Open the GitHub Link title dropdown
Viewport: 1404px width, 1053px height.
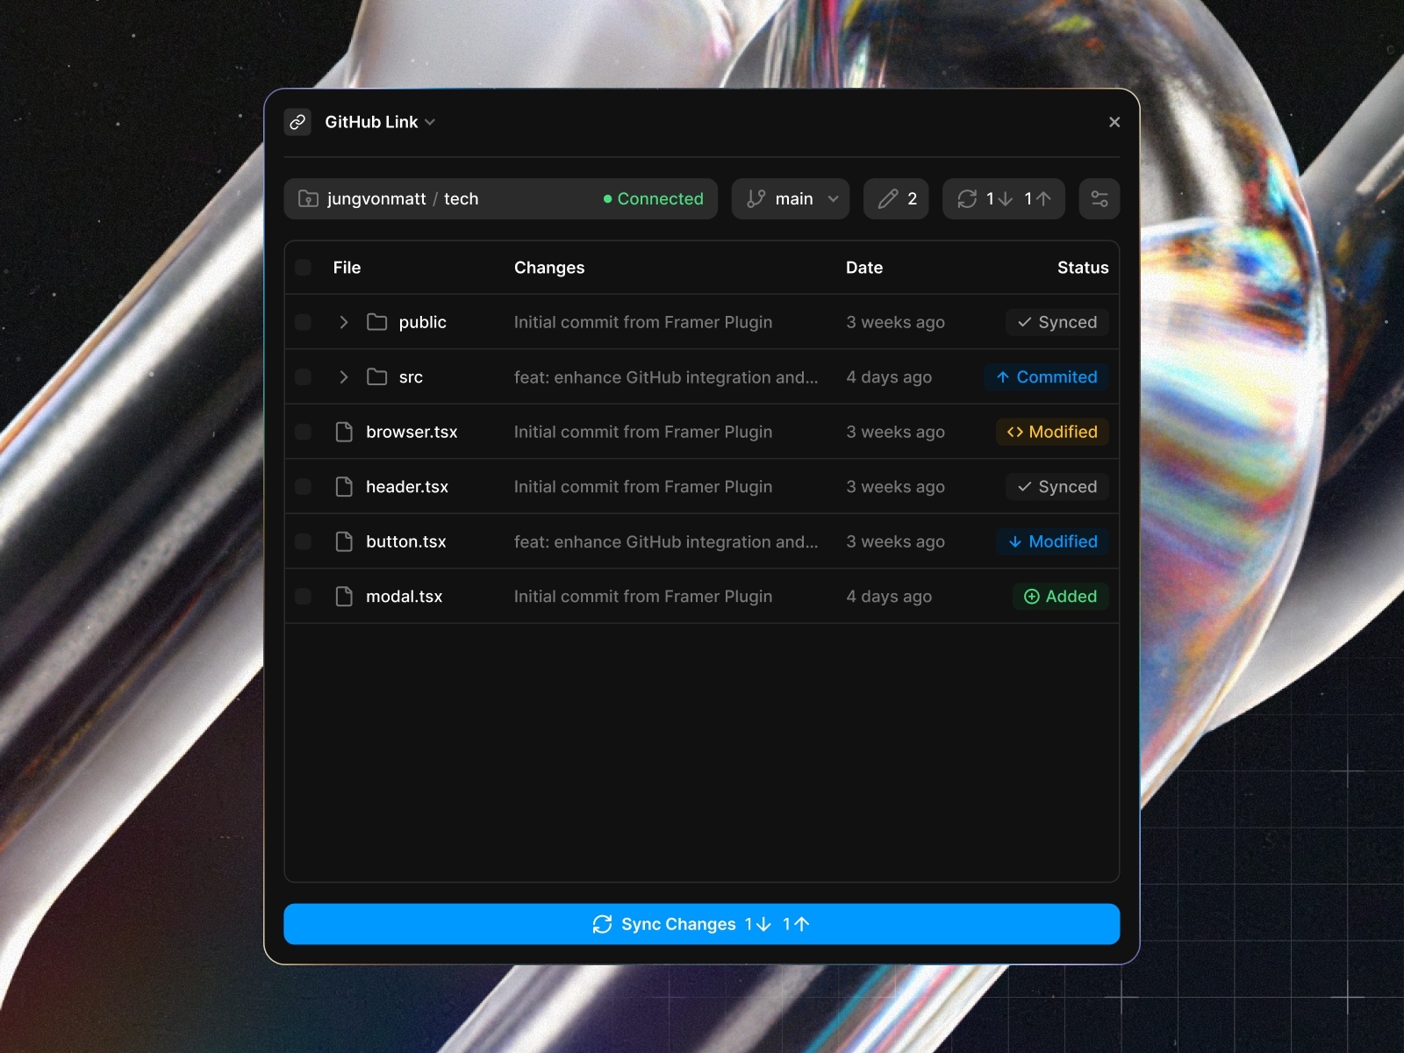coord(429,122)
